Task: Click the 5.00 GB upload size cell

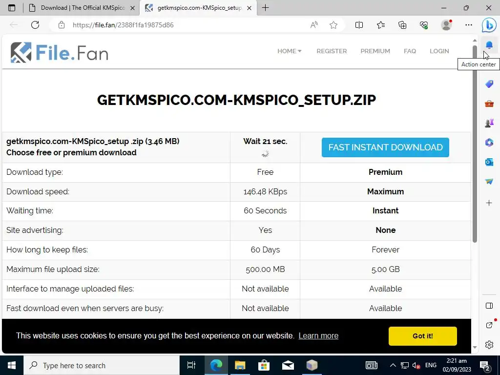Action: click(x=385, y=269)
